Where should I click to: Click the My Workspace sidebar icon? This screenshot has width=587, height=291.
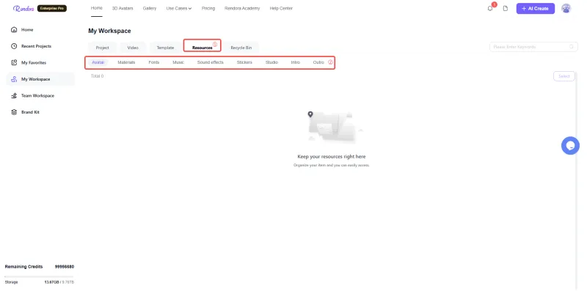(x=14, y=79)
